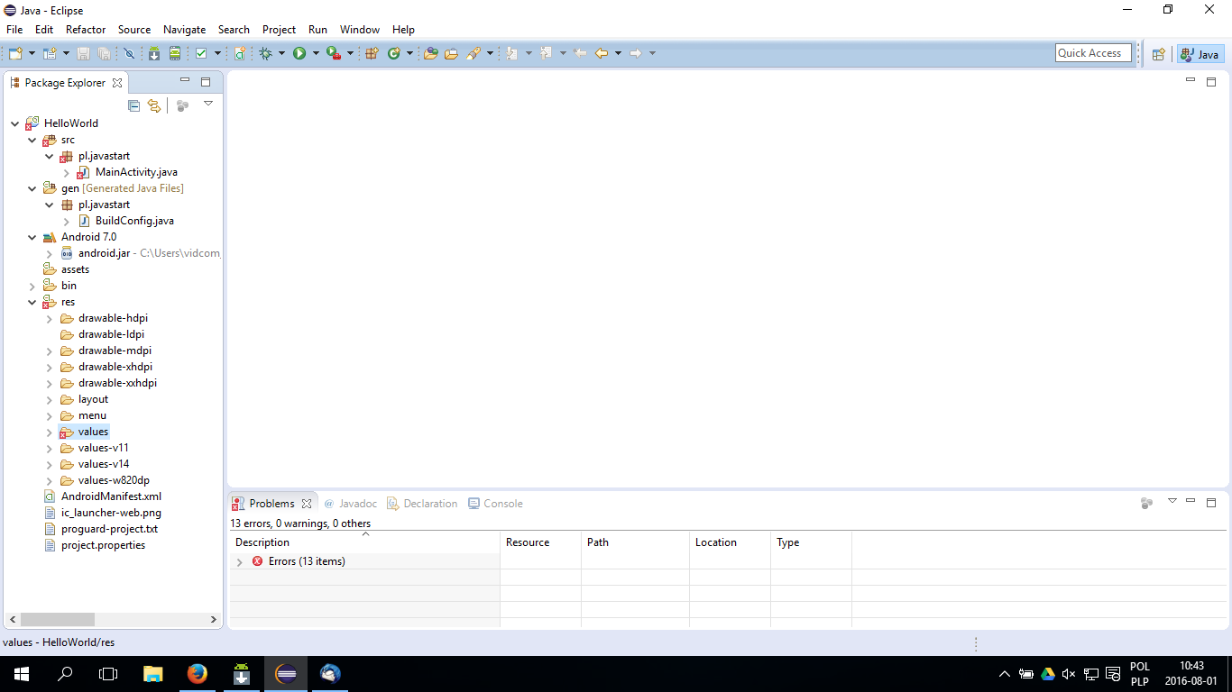
Task: Open the File menu
Action: [x=14, y=30]
